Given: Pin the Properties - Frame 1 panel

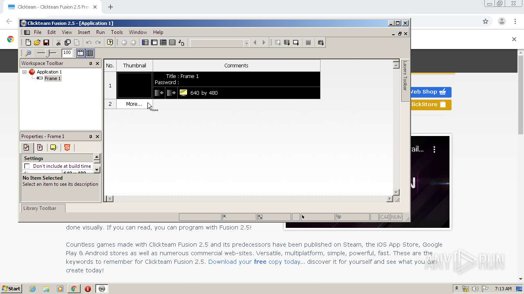Looking at the screenshot, I should point(90,136).
